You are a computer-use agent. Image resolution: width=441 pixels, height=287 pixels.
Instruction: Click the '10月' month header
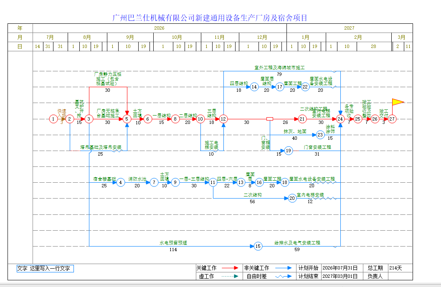point(177,38)
